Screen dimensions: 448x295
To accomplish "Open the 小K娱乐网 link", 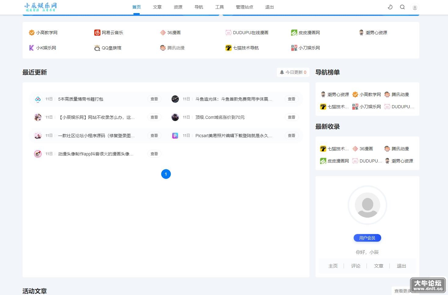I will coord(42,48).
